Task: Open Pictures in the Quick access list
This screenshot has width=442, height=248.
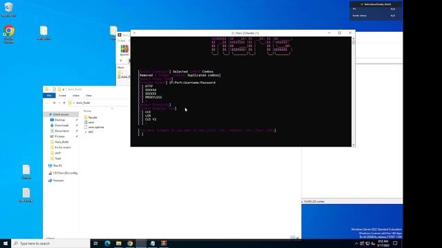Action: pos(60,136)
